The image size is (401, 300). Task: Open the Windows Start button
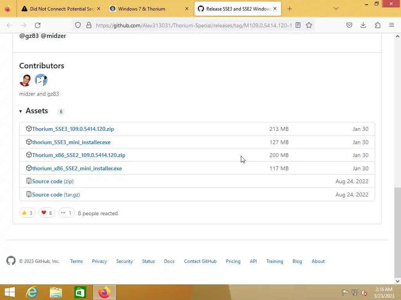click(x=10, y=292)
